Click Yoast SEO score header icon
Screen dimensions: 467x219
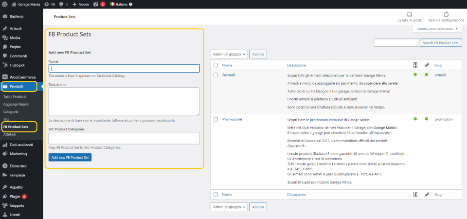[x=415, y=65]
